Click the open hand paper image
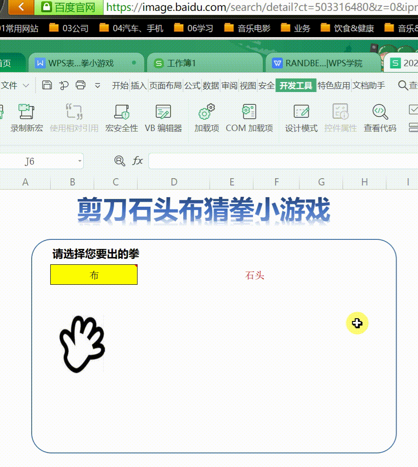 82,344
